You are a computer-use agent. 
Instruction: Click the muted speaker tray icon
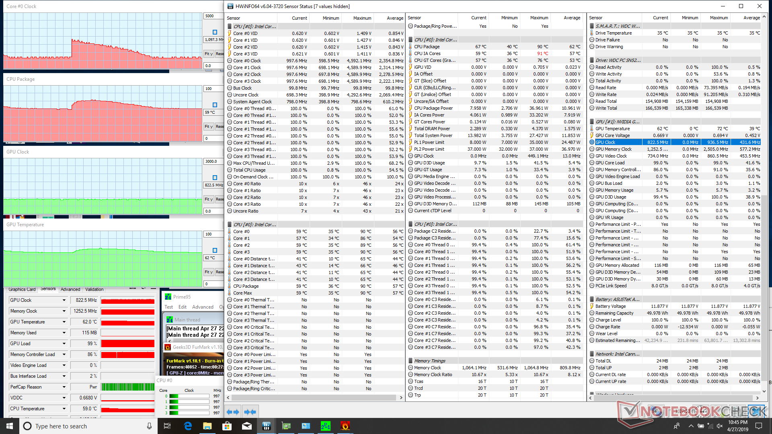pyautogui.click(x=720, y=426)
